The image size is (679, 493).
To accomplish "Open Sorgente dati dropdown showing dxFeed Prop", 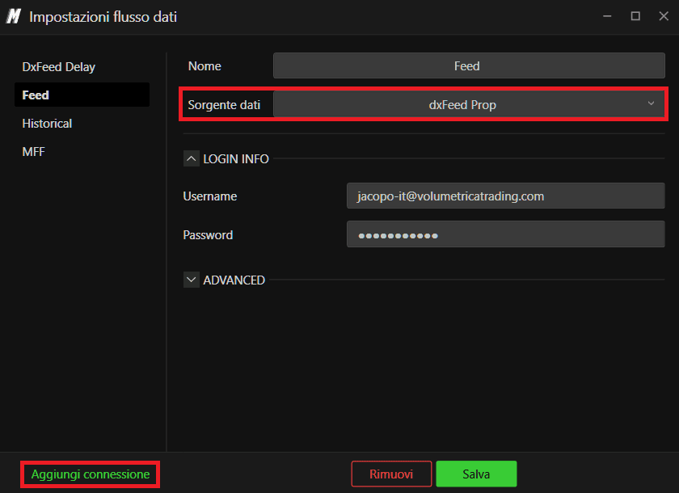I will [x=469, y=104].
